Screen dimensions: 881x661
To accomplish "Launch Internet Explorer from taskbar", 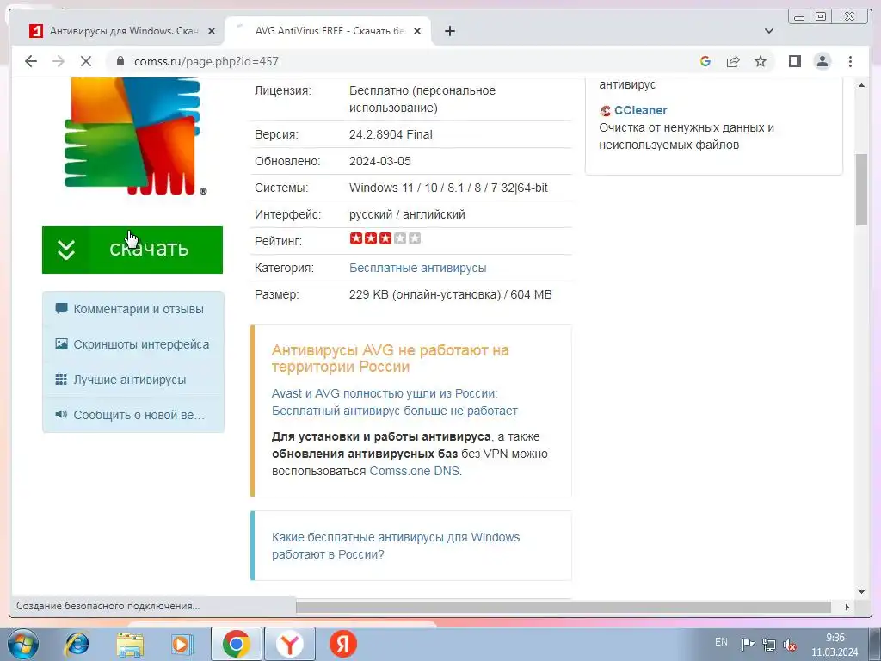I will (x=77, y=644).
